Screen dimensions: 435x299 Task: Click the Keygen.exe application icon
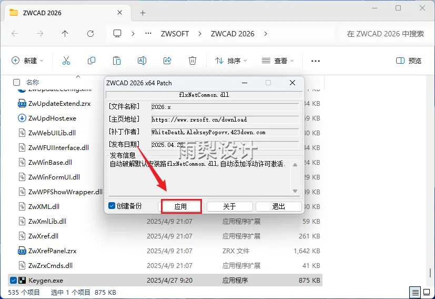click(x=22, y=281)
